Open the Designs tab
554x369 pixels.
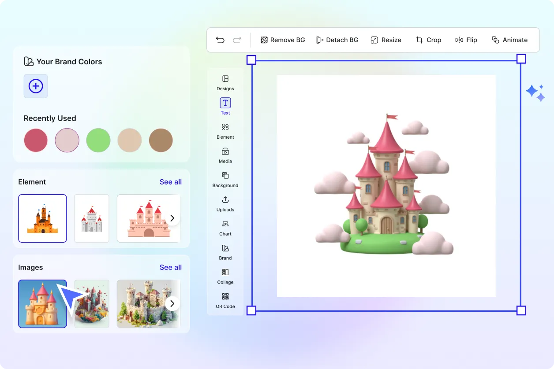pos(225,84)
